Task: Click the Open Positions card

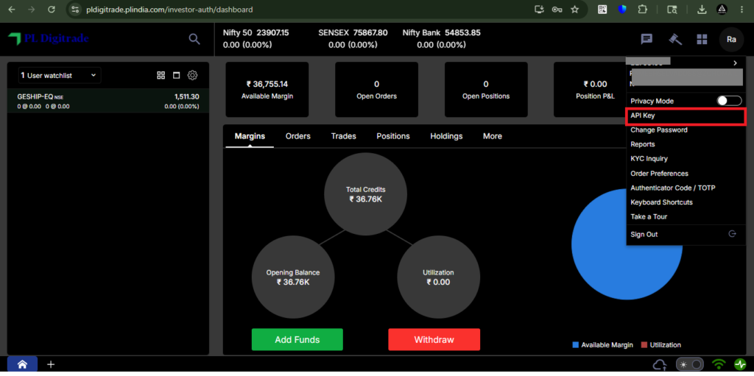Action: (x=486, y=90)
